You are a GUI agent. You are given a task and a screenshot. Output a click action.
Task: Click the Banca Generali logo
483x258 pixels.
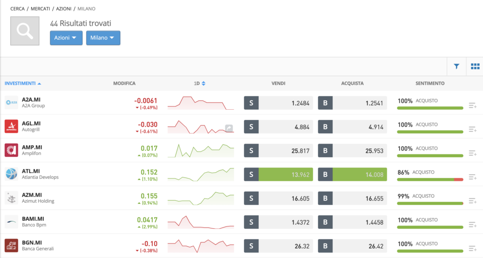11,245
